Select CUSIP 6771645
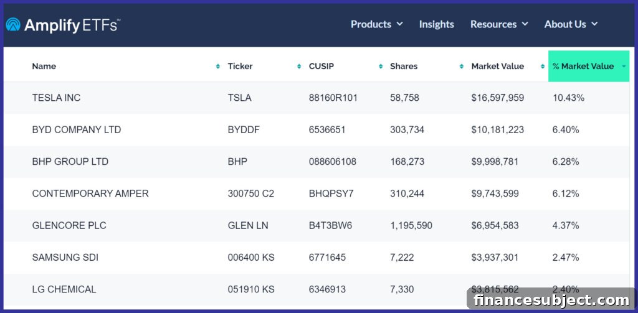The width and height of the screenshot is (638, 313). click(327, 258)
